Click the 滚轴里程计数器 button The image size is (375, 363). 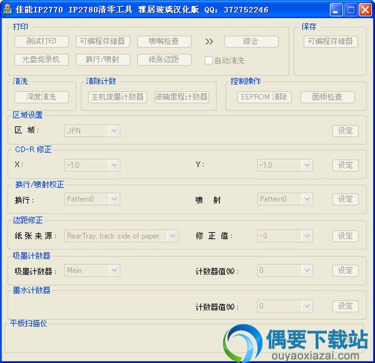click(182, 97)
